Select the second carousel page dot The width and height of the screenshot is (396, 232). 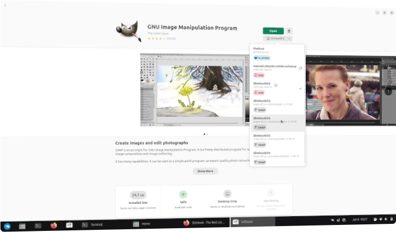pos(208,134)
